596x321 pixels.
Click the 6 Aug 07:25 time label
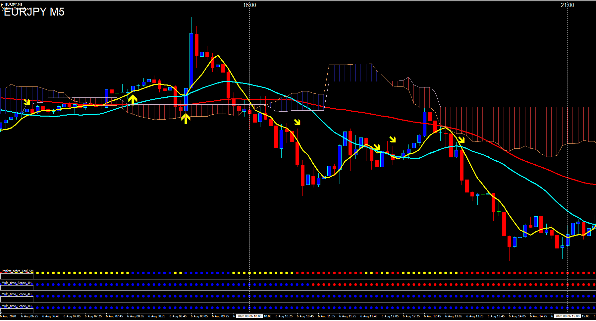(x=94, y=316)
